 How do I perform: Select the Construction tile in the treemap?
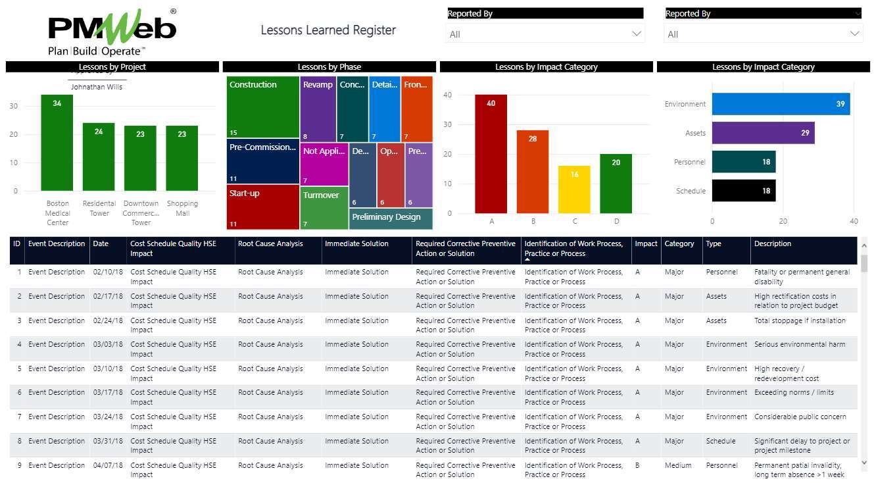pos(262,107)
